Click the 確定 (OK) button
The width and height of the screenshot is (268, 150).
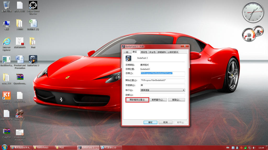pyautogui.click(x=150, y=122)
